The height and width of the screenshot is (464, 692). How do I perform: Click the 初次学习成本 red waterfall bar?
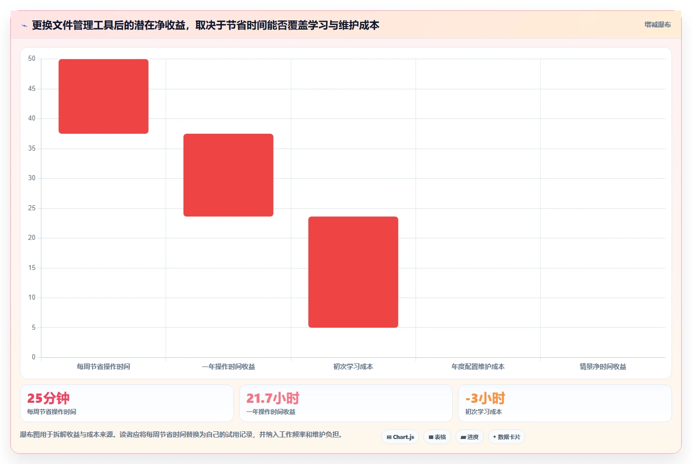[353, 272]
